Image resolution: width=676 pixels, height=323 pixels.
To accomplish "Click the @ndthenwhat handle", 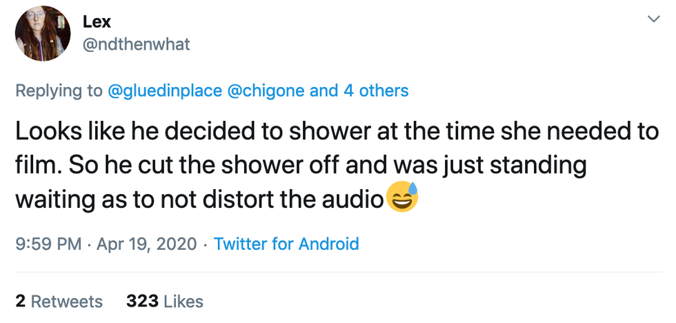I will [136, 45].
